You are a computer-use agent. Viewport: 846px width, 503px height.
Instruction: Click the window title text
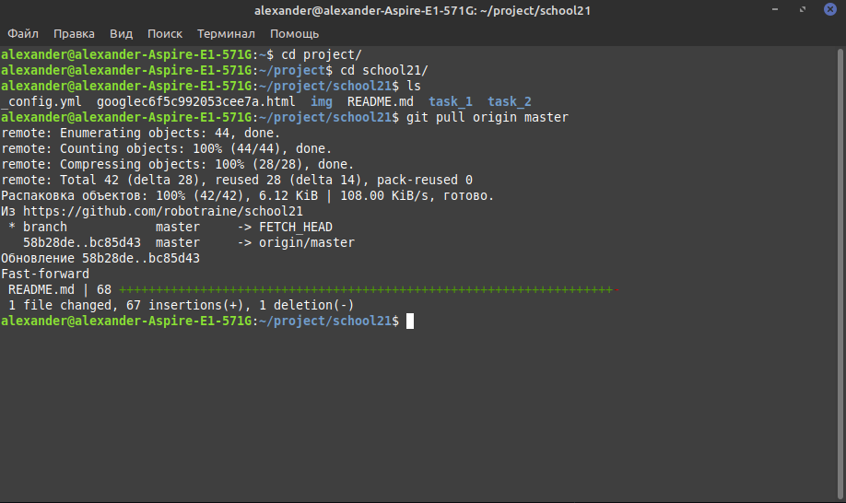pos(422,11)
